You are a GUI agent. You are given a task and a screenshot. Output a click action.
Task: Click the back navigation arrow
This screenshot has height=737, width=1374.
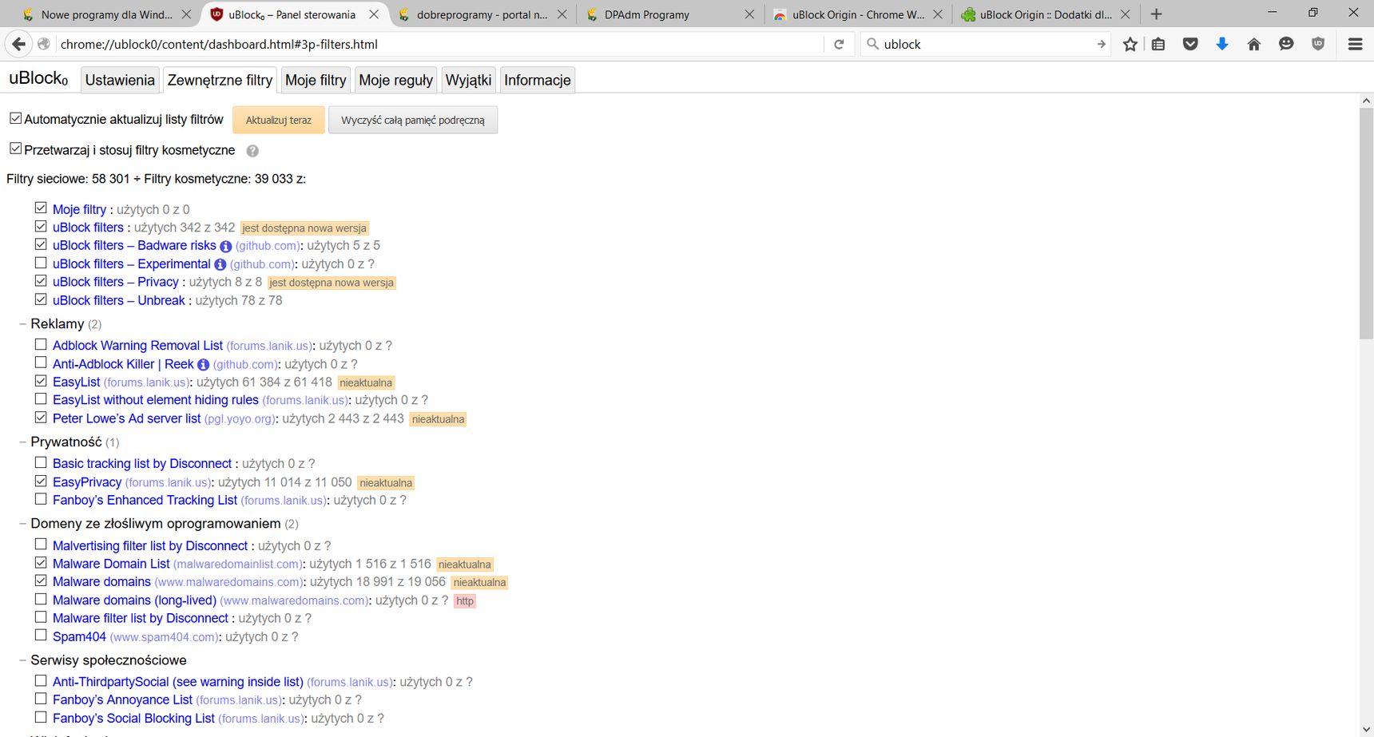pos(19,44)
